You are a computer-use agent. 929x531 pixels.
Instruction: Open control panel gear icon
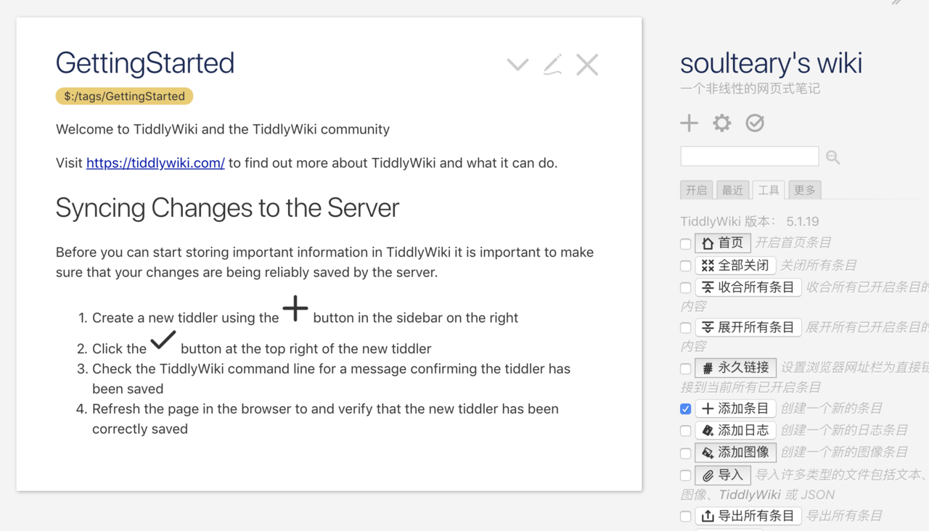click(721, 123)
